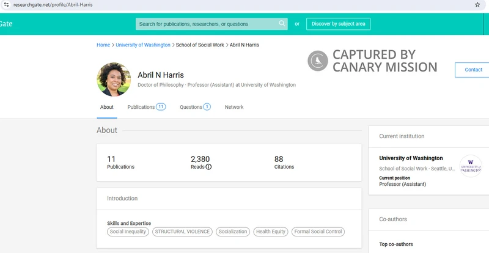Click the search magnifier icon
The width and height of the screenshot is (489, 253).
(x=282, y=23)
